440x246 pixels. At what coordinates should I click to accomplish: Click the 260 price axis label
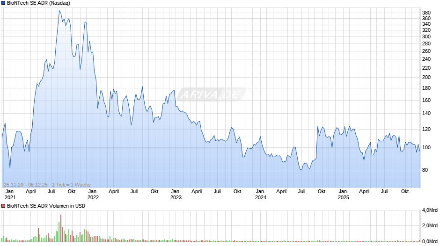(x=426, y=51)
